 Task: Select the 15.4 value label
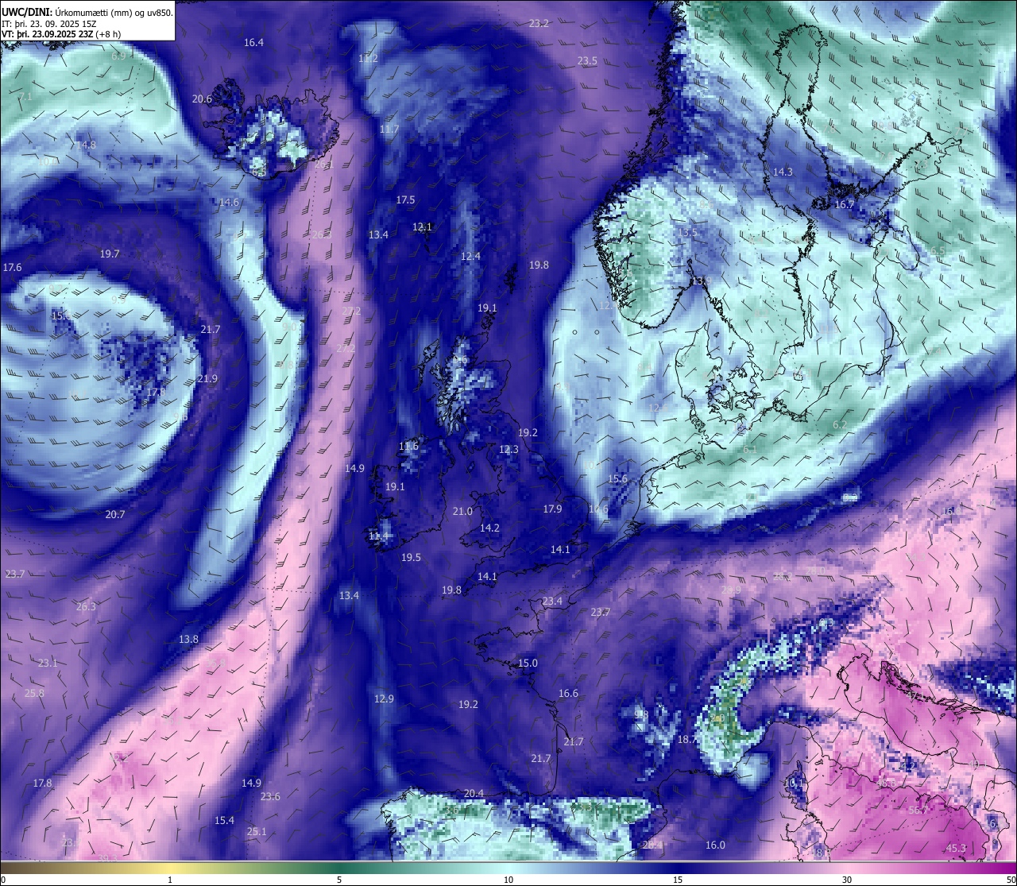point(224,821)
